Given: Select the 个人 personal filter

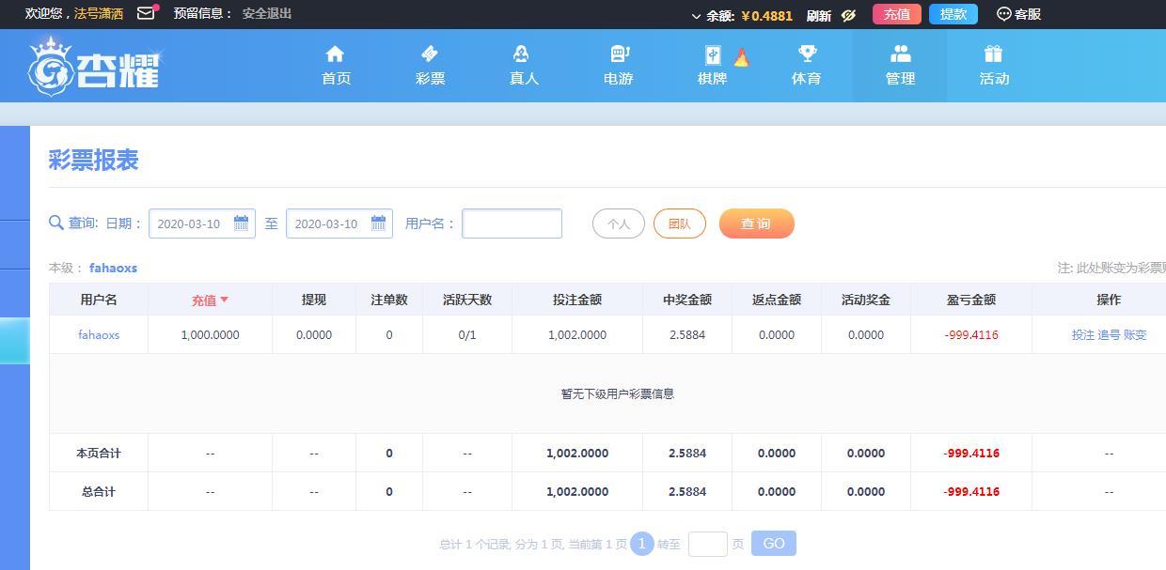Looking at the screenshot, I should coord(619,223).
